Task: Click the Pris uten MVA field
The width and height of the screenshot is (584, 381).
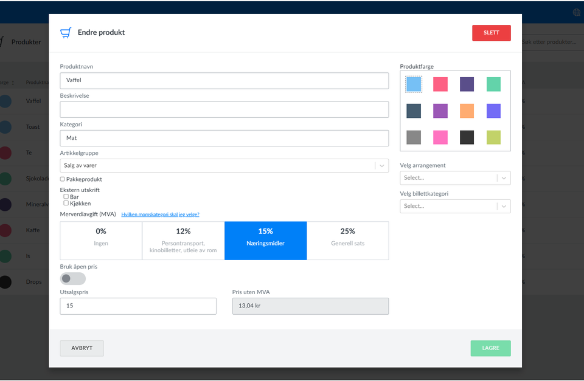Action: (311, 306)
